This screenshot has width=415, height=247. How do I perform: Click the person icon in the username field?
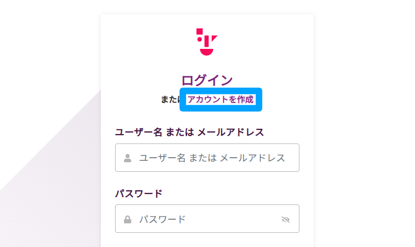click(x=127, y=158)
